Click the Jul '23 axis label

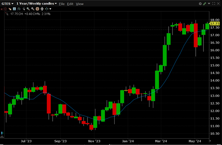click(x=26, y=141)
